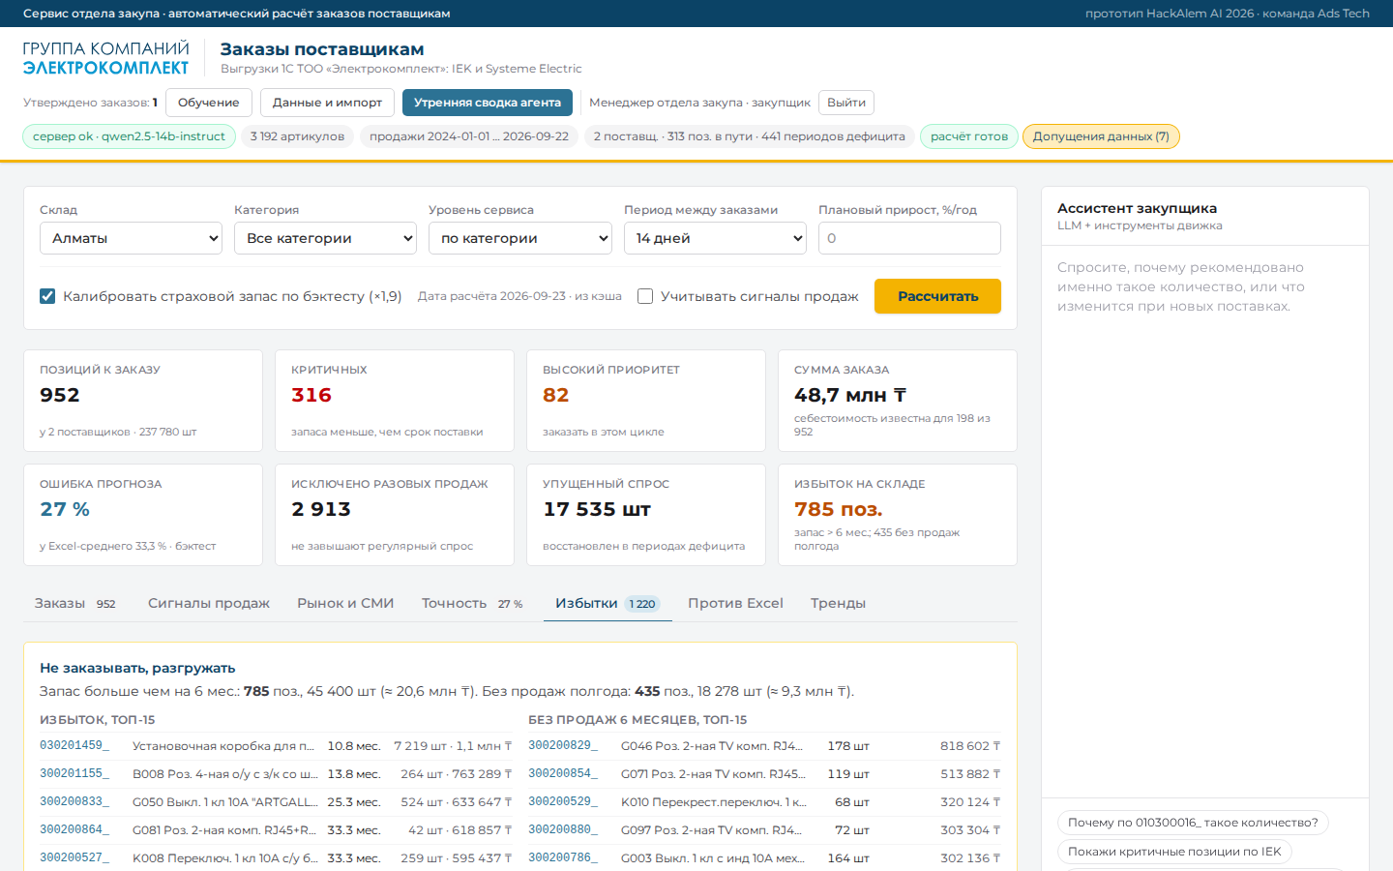
Task: Follow the 300200529_ article link
Action: coord(563,802)
